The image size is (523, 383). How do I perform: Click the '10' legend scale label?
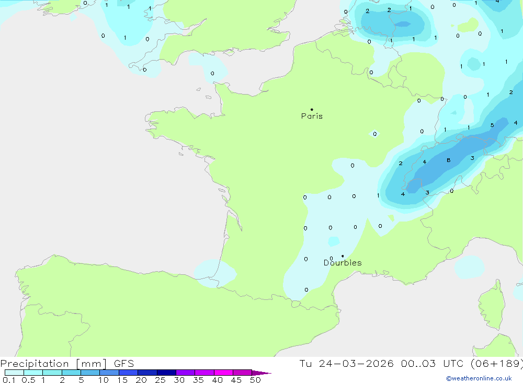[x=104, y=380]
